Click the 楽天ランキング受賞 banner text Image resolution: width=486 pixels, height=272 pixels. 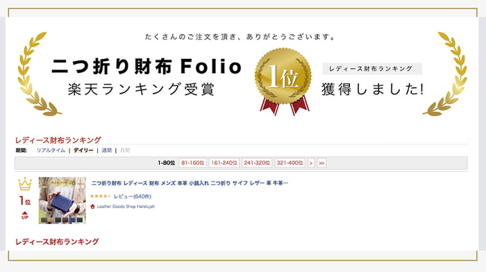pos(142,90)
